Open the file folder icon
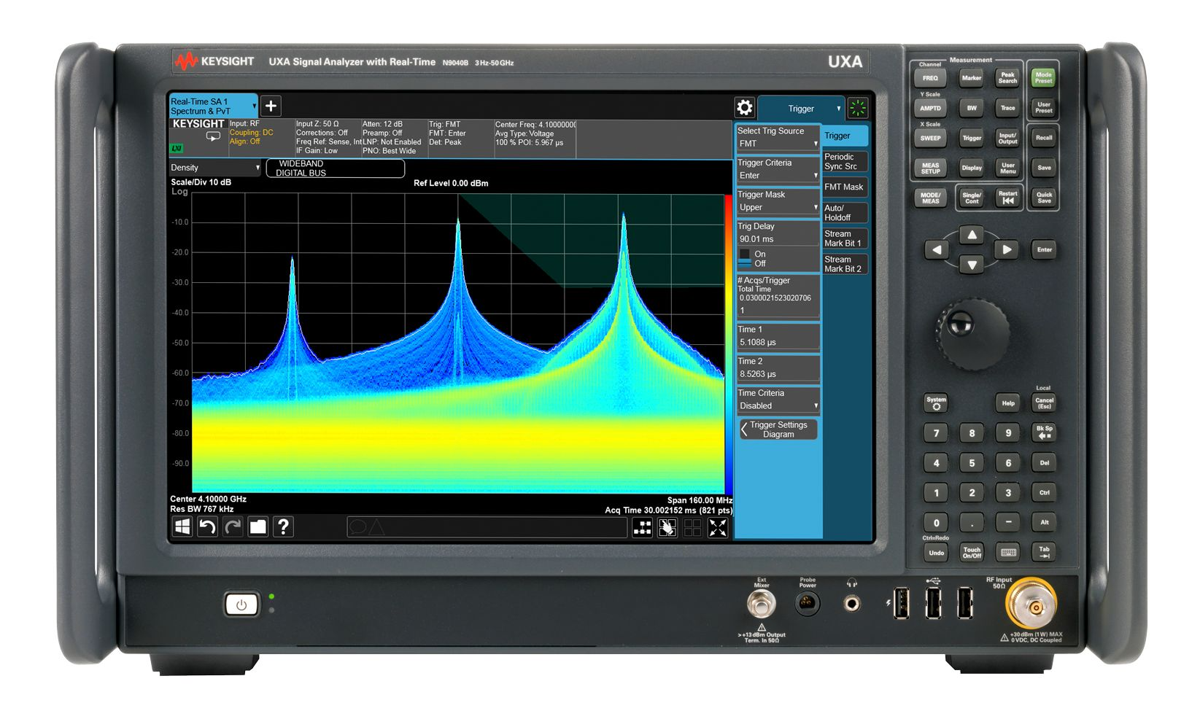 click(258, 526)
